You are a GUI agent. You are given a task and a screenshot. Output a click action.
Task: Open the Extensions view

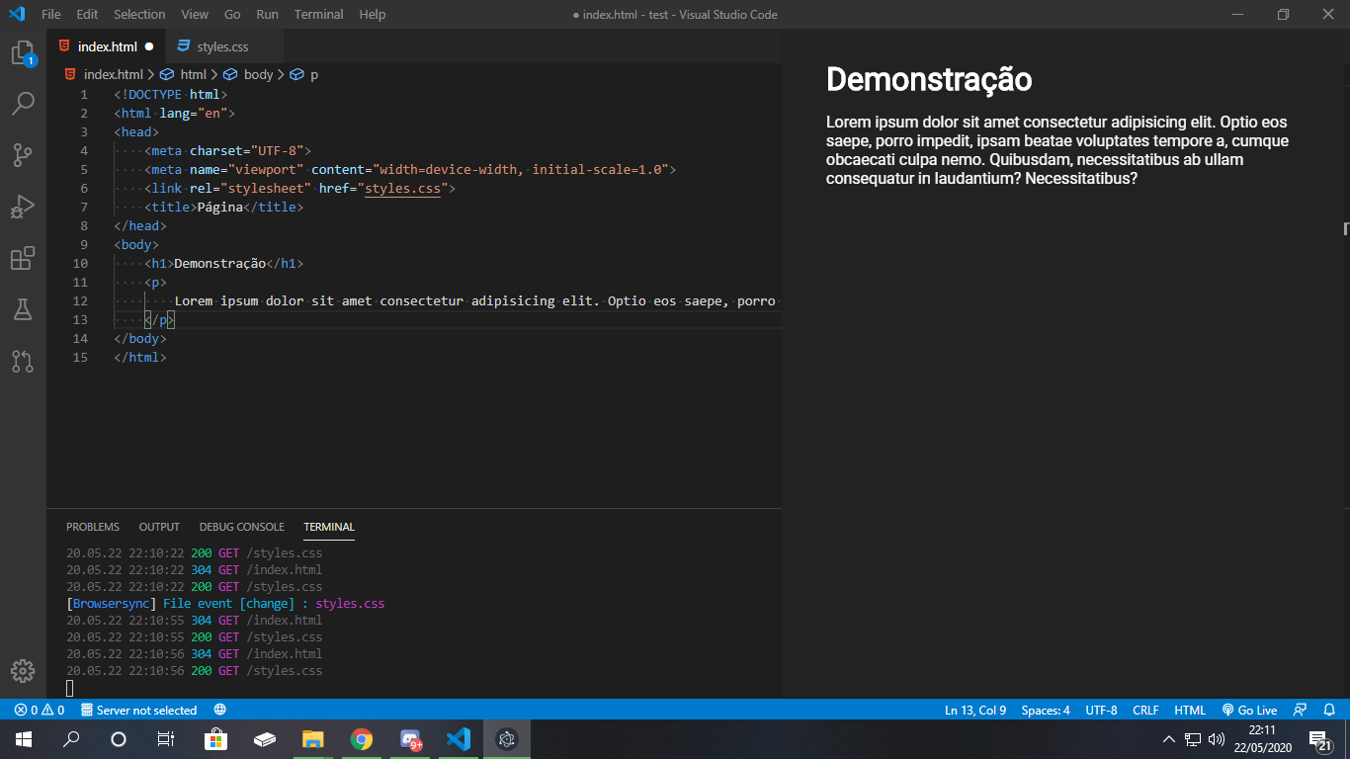point(23,258)
